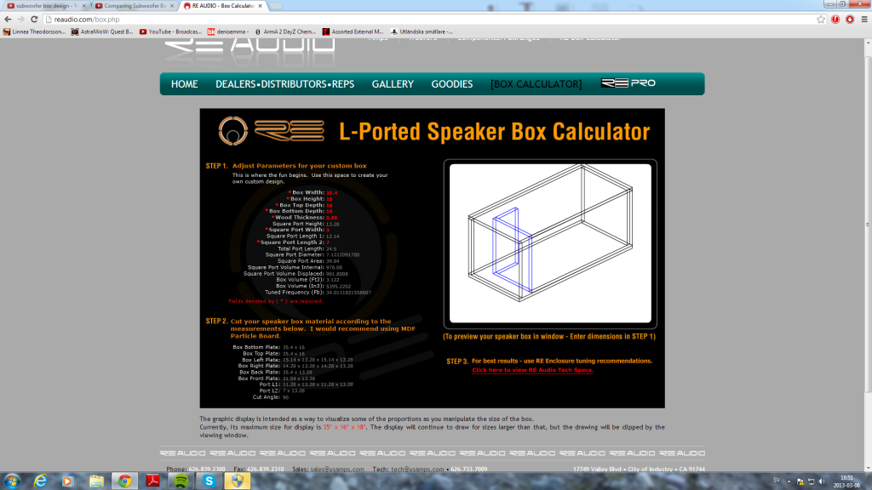Open the GOODIES menu item
The image size is (872, 490).
451,84
